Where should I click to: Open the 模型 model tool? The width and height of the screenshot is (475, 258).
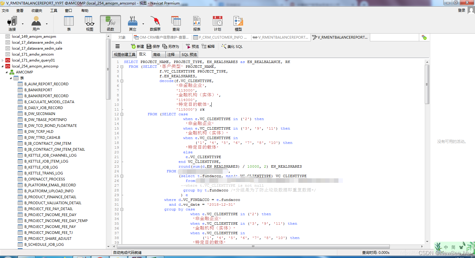point(238,23)
